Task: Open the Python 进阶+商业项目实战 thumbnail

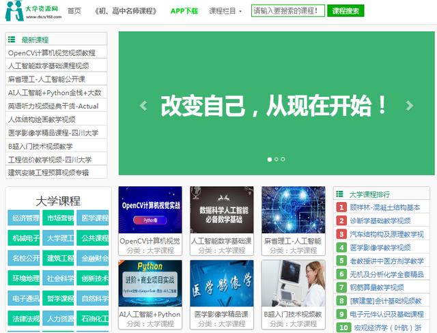Action: pyautogui.click(x=150, y=283)
